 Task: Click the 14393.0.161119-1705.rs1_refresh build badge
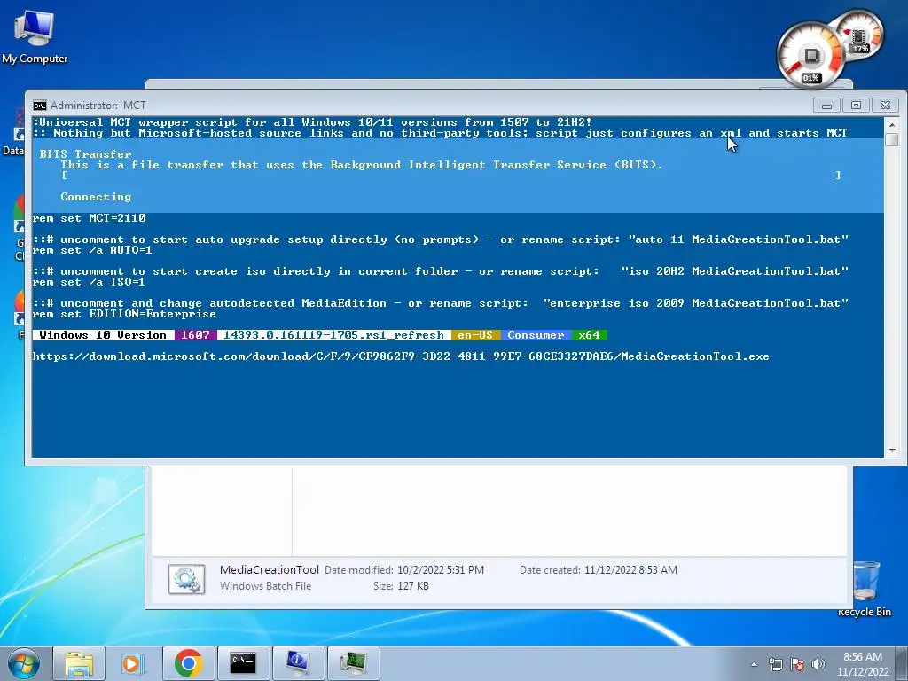pyautogui.click(x=333, y=335)
